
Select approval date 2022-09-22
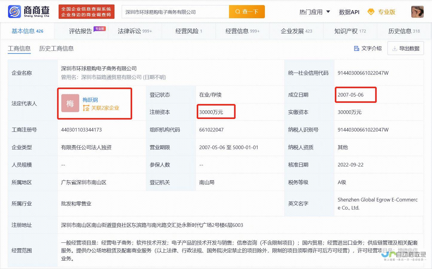point(350,165)
